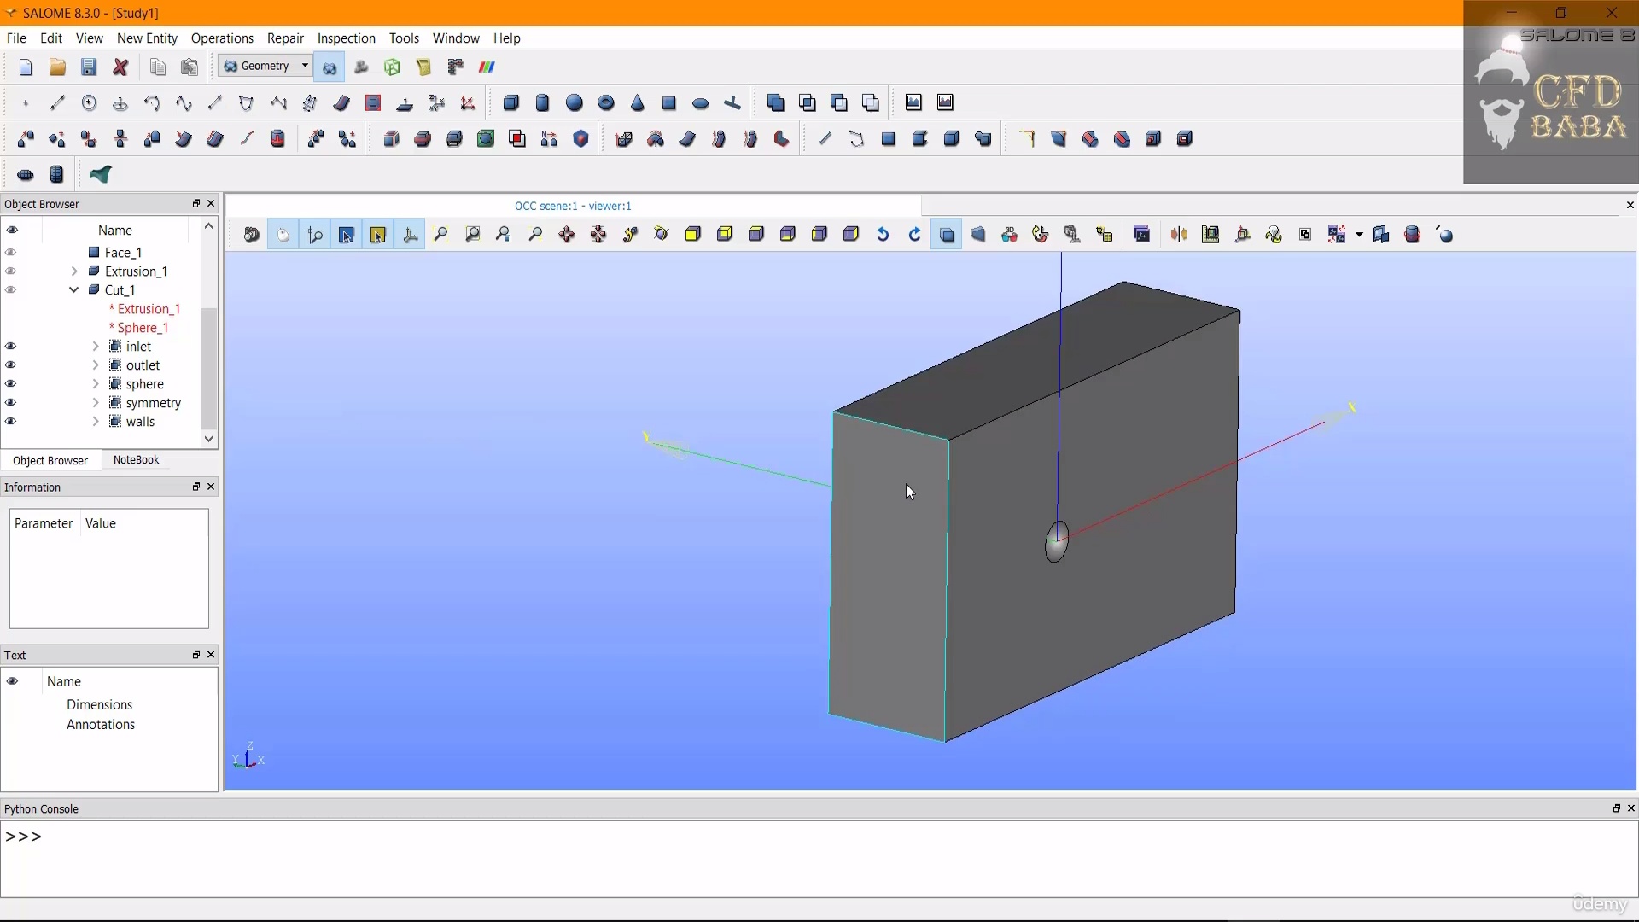Image resolution: width=1639 pixels, height=922 pixels.
Task: Open the New Entity menu
Action: pyautogui.click(x=147, y=38)
